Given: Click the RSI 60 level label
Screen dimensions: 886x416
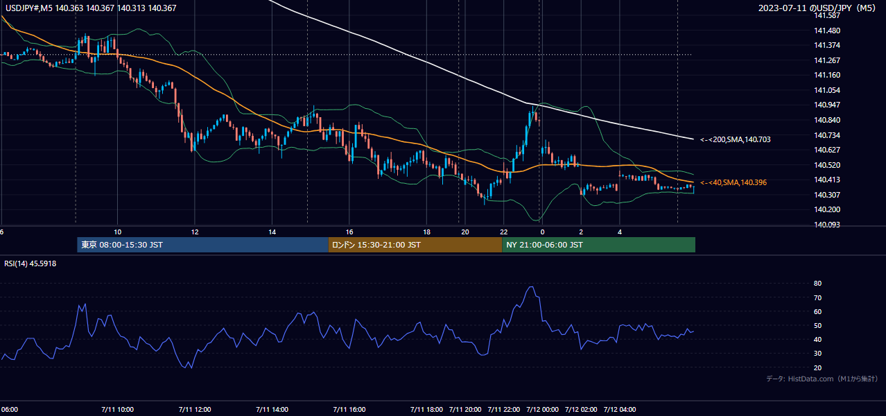Looking at the screenshot, I should (817, 311).
